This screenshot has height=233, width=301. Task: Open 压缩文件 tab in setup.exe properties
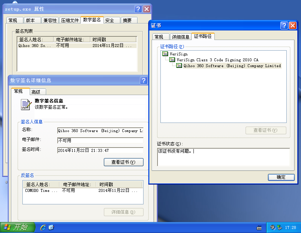(70, 20)
